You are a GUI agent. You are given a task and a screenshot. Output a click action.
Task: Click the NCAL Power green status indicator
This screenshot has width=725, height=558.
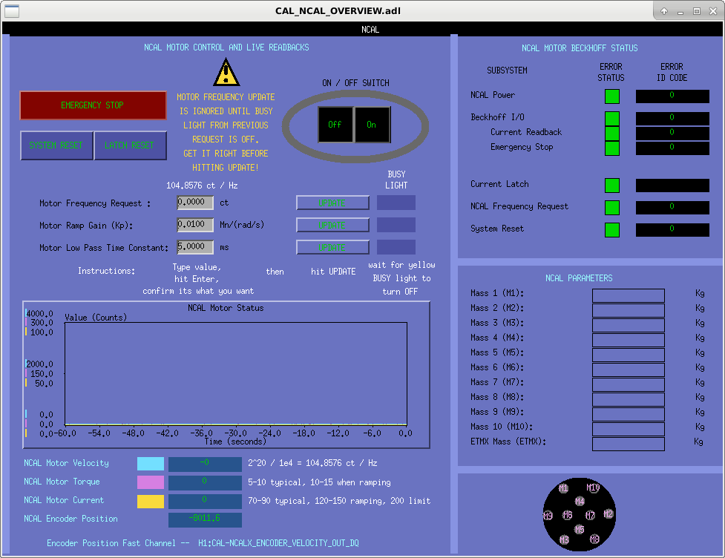612,96
